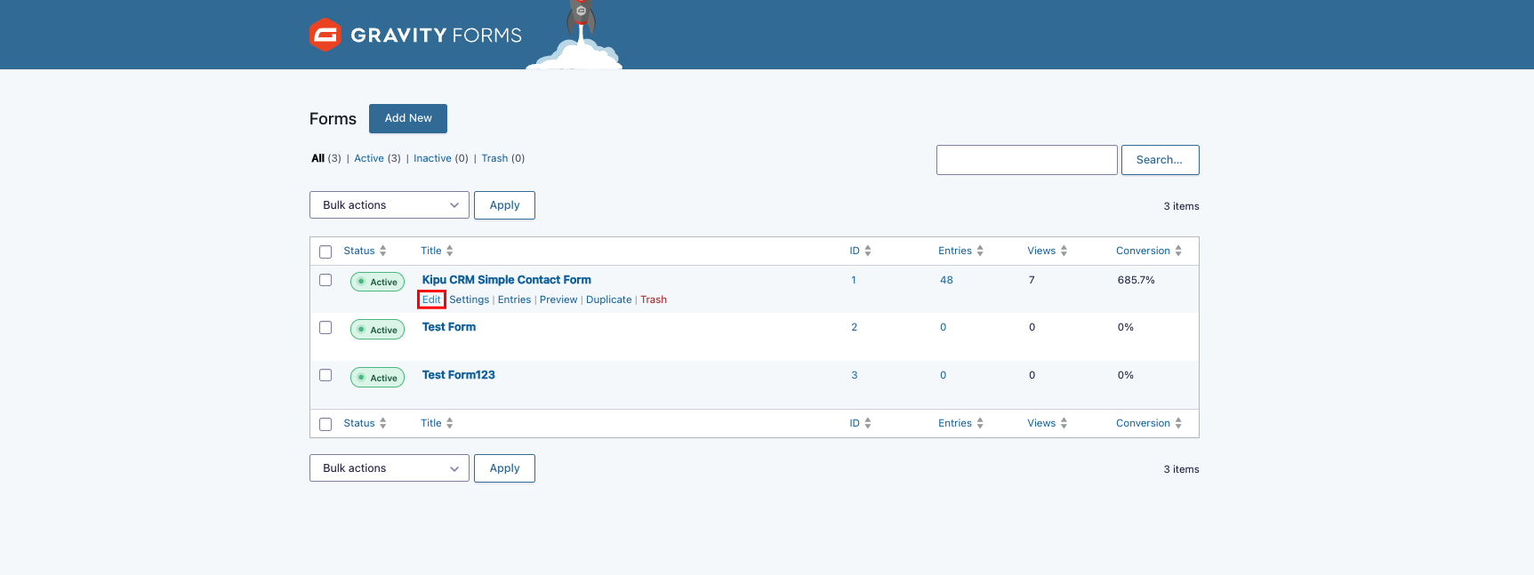The width and height of the screenshot is (1534, 575).
Task: Open the top Bulk actions dropdown
Action: pos(389,205)
